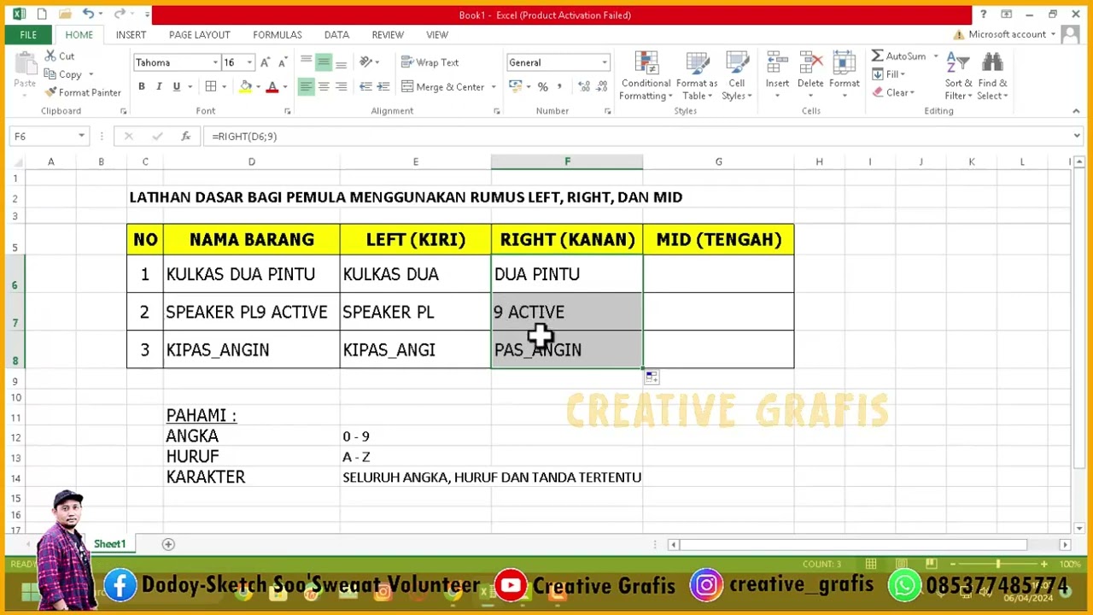Open Sort & Filter
This screenshot has height=615, width=1093.
click(958, 76)
